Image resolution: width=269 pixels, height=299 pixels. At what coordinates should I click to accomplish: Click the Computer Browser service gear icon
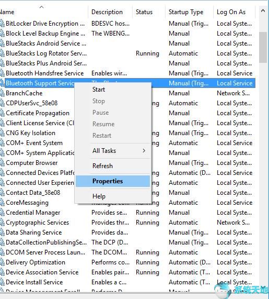(x=2, y=163)
